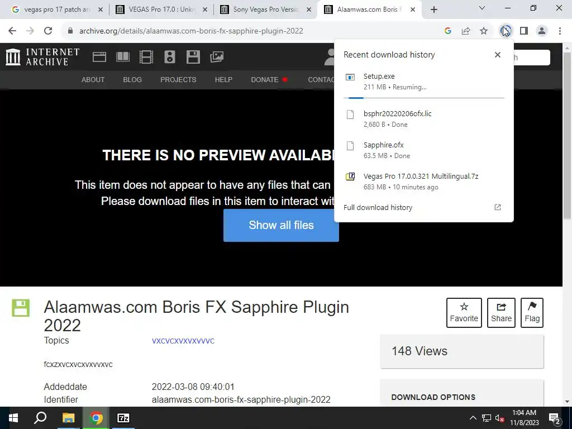Click the Favorite button
The height and width of the screenshot is (429, 572).
464,313
